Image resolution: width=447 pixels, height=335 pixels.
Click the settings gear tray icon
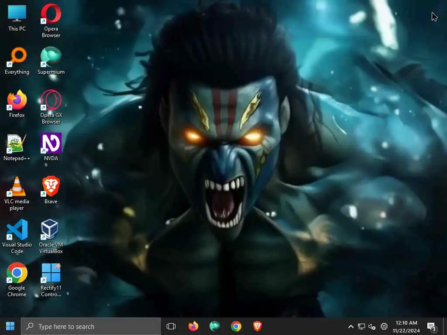pos(384,326)
